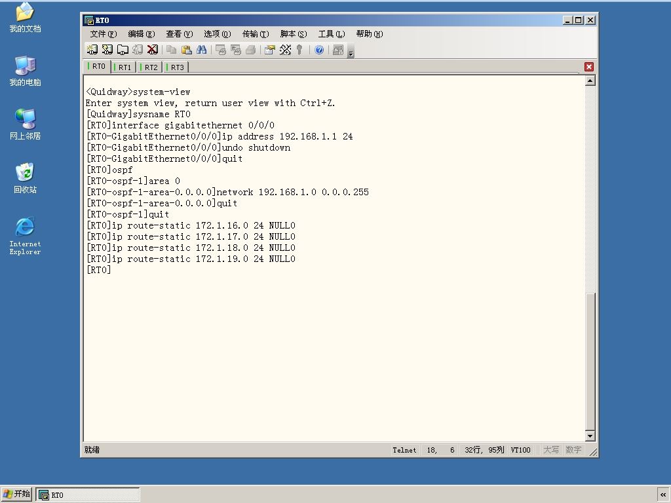Click the RT0 taskbar button
Viewport: 671px width, 503px height.
click(87, 495)
